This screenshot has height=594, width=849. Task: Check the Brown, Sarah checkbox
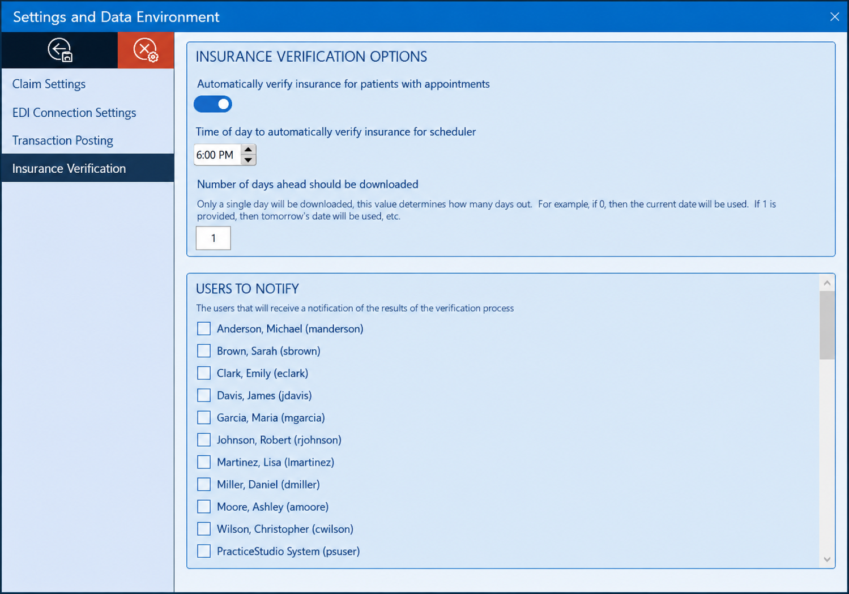[x=204, y=351]
